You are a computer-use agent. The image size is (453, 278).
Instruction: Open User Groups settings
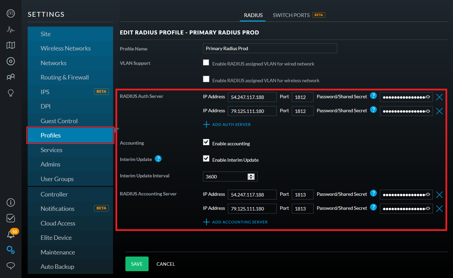pos(70,179)
